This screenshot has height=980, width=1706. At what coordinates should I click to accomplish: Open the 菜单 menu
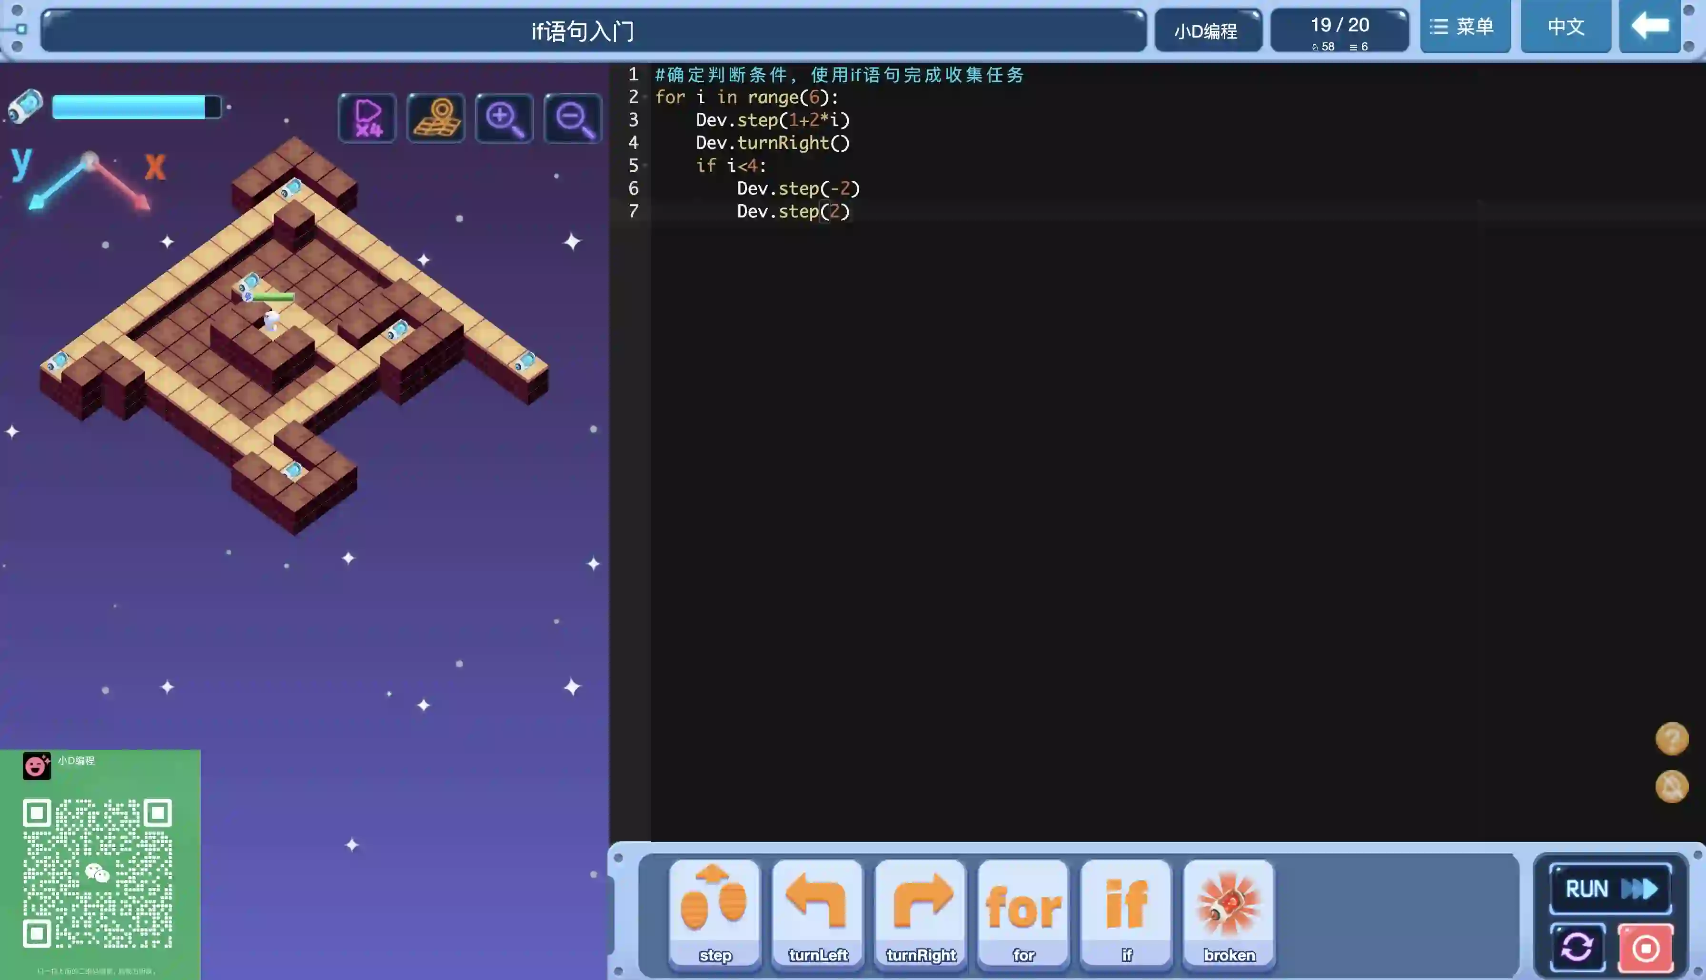pos(1465,27)
